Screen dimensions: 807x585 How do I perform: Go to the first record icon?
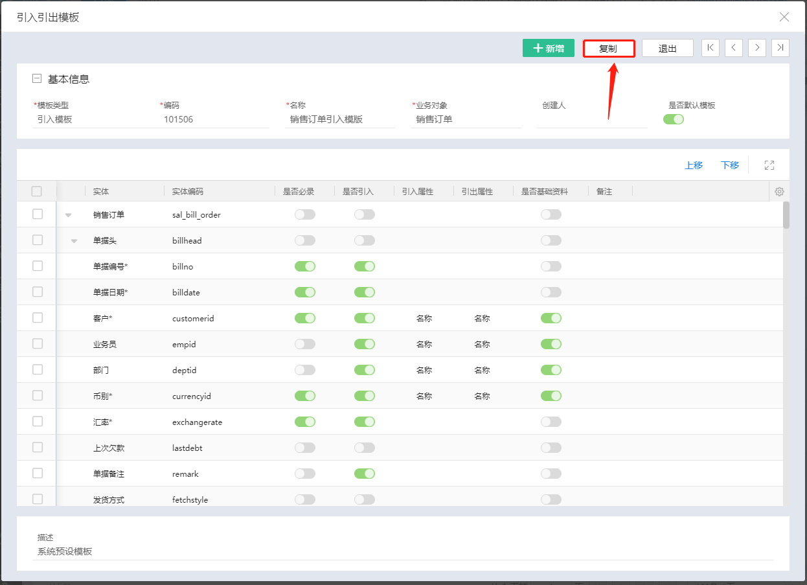pyautogui.click(x=710, y=48)
